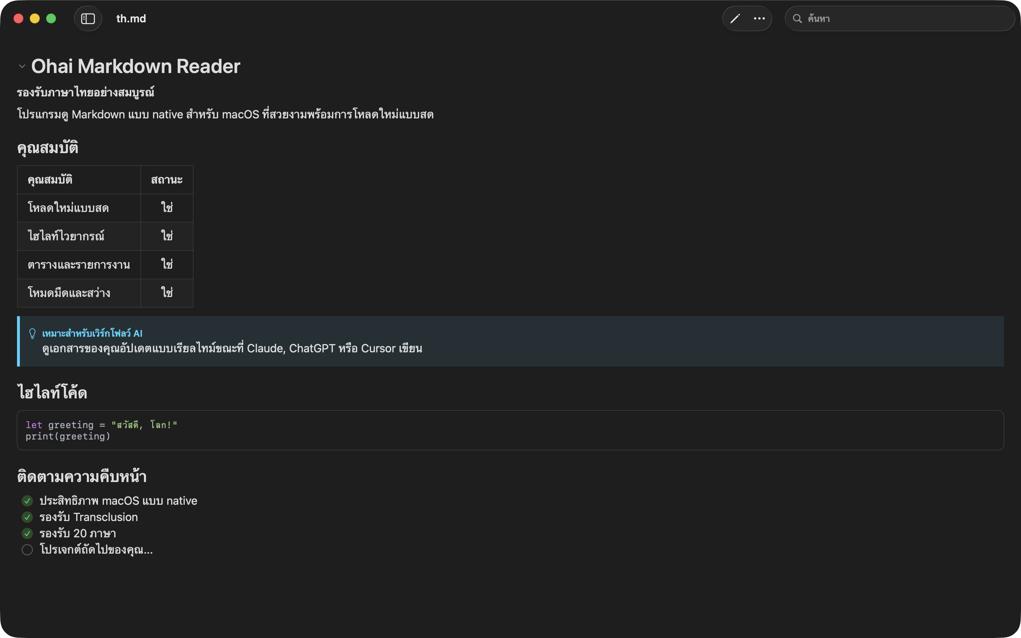
Task: Click the pencil edit icon
Action: pyautogui.click(x=735, y=18)
